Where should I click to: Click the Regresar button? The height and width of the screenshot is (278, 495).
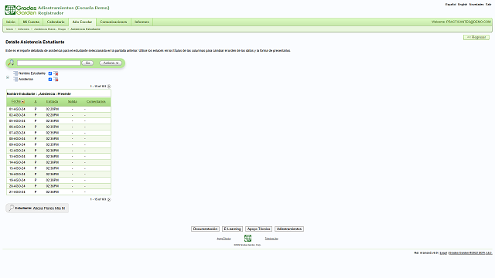[x=476, y=37]
